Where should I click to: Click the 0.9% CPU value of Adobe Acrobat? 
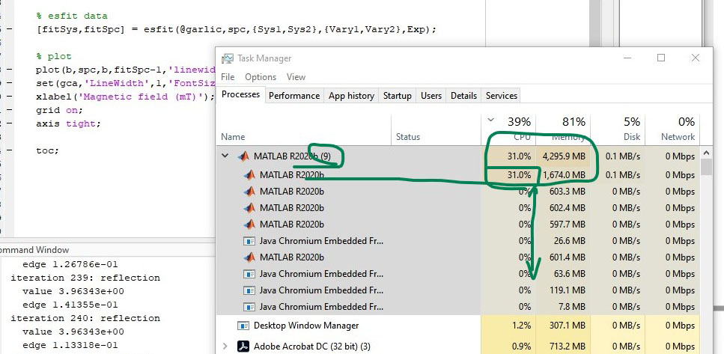(521, 347)
